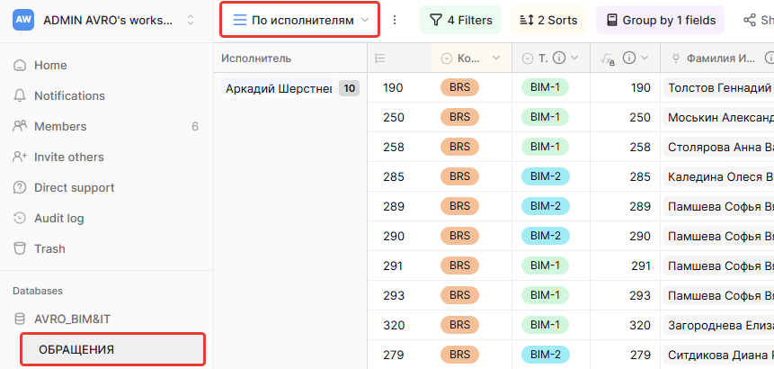Open the По исполнителям view dropdown
The image size is (774, 369).
pos(300,20)
